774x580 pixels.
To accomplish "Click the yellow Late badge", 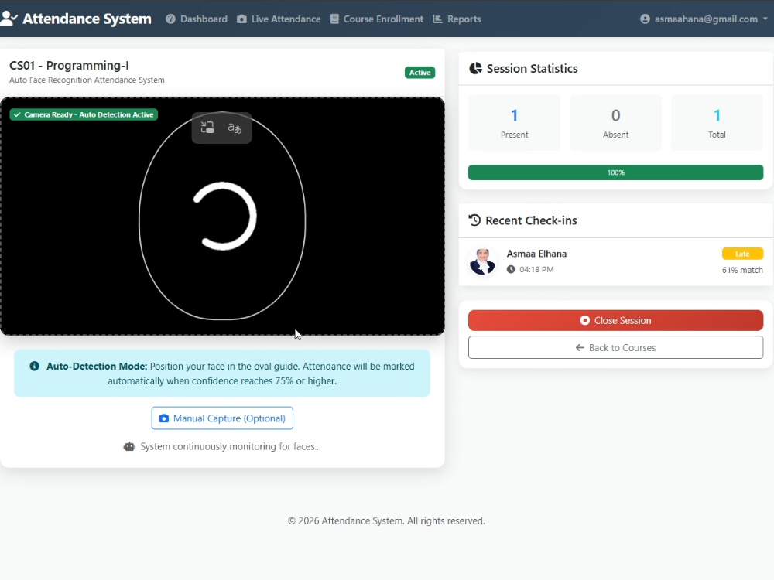I will click(742, 254).
